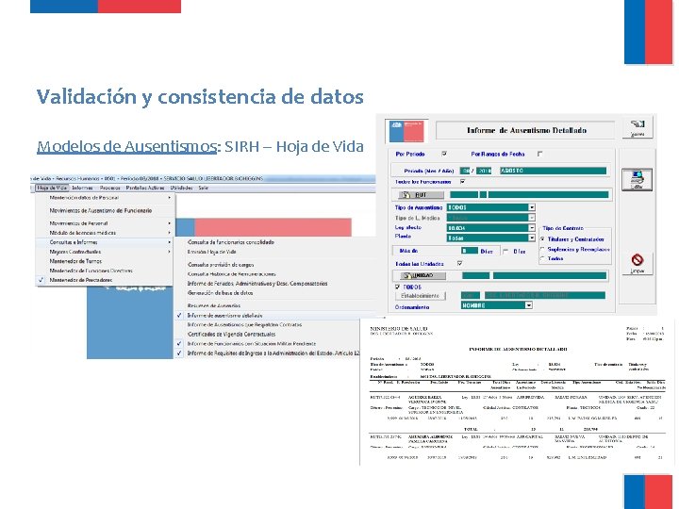
Task: Click MINISTERIO DE SALUD in the report header
Action: pos(398,329)
